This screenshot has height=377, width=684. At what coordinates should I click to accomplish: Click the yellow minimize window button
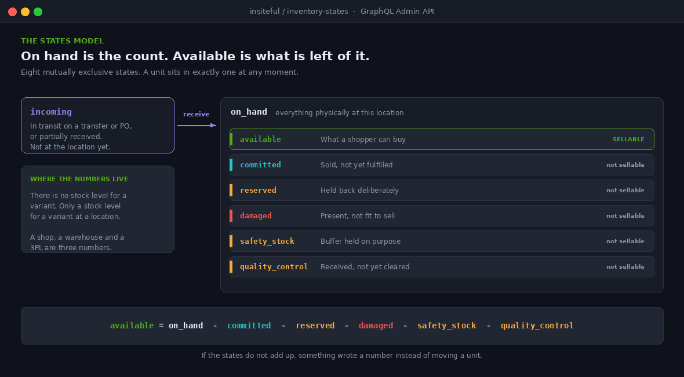tap(26, 12)
